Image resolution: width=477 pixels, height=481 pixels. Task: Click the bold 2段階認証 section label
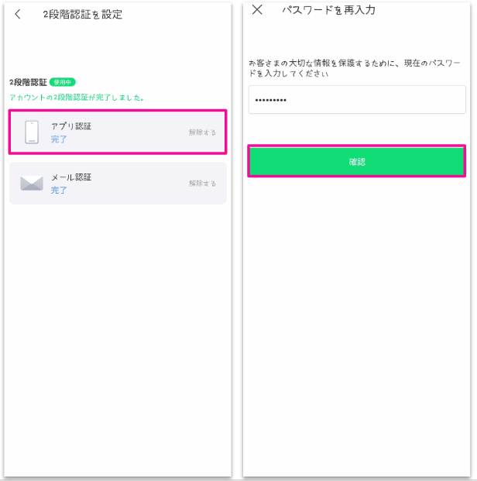[28, 82]
